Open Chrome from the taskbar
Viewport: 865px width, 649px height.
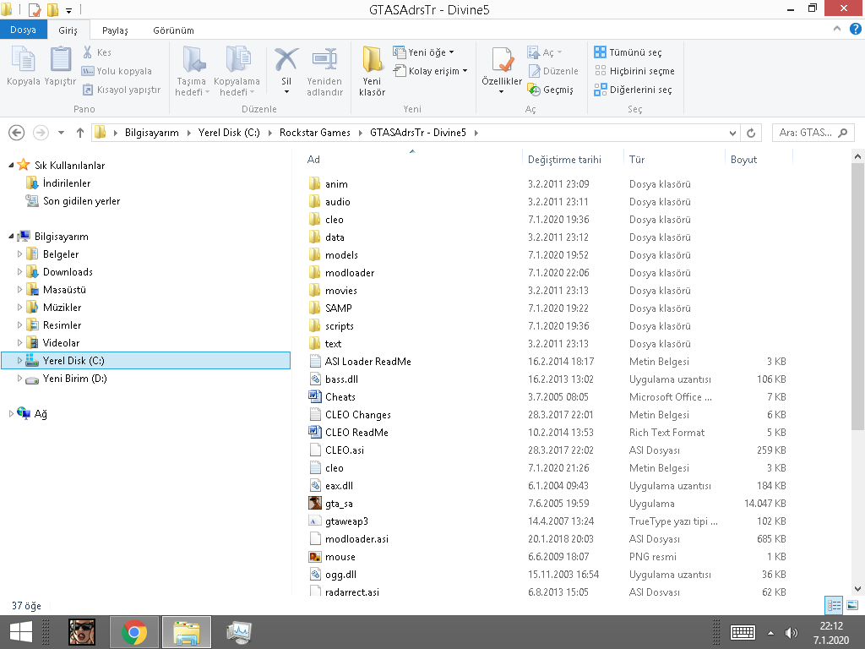[134, 632]
